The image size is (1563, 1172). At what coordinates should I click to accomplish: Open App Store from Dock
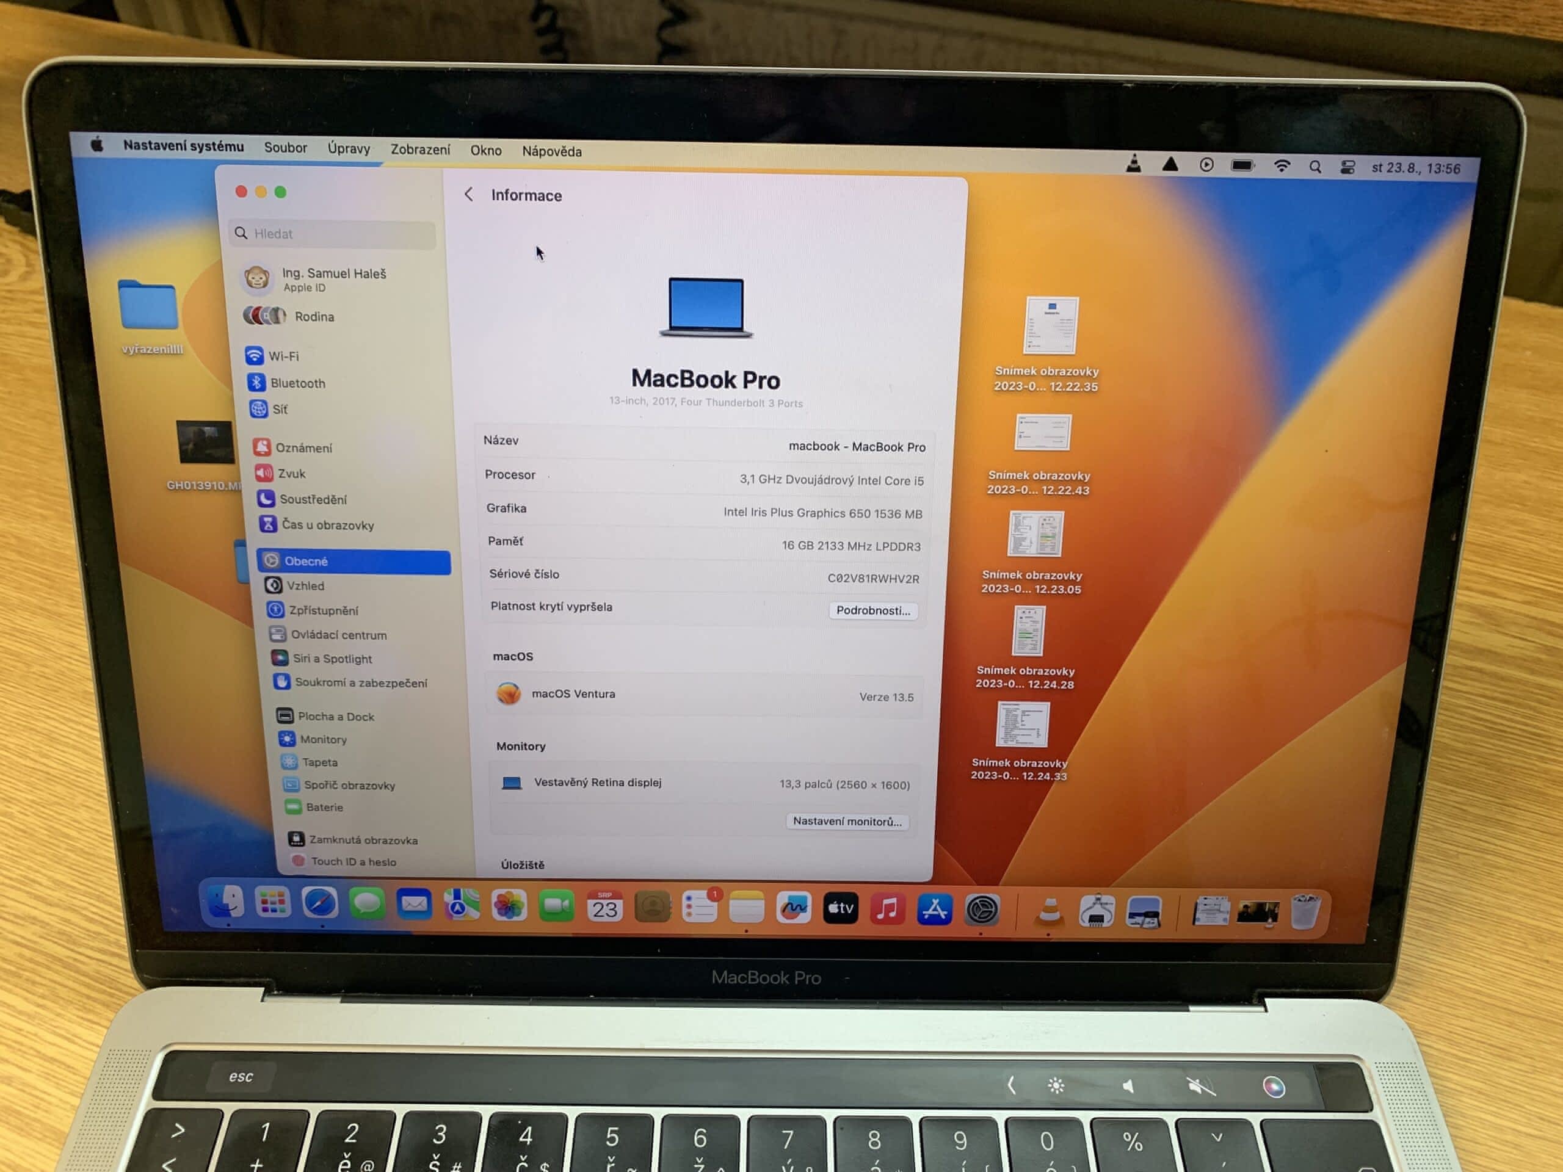(x=934, y=909)
